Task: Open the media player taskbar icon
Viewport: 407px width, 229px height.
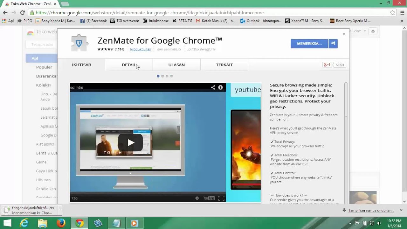Action: pyautogui.click(x=135, y=223)
